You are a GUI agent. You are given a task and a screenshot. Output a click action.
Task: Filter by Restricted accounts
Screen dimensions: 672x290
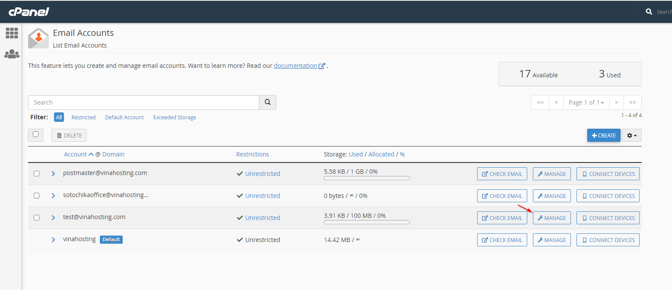click(83, 118)
